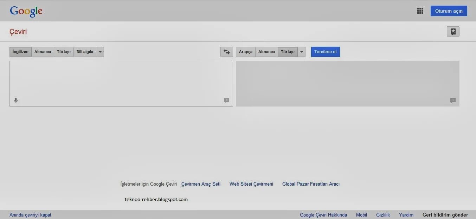Swap languages with the arrows icon
Screen dimensions: 476x219
[227, 52]
